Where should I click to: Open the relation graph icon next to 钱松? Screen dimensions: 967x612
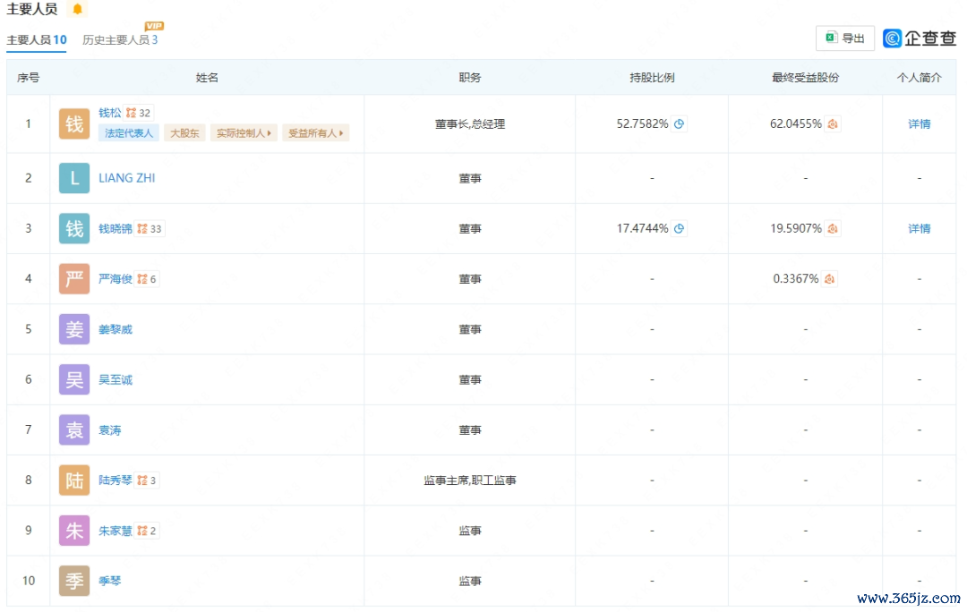pos(131,113)
